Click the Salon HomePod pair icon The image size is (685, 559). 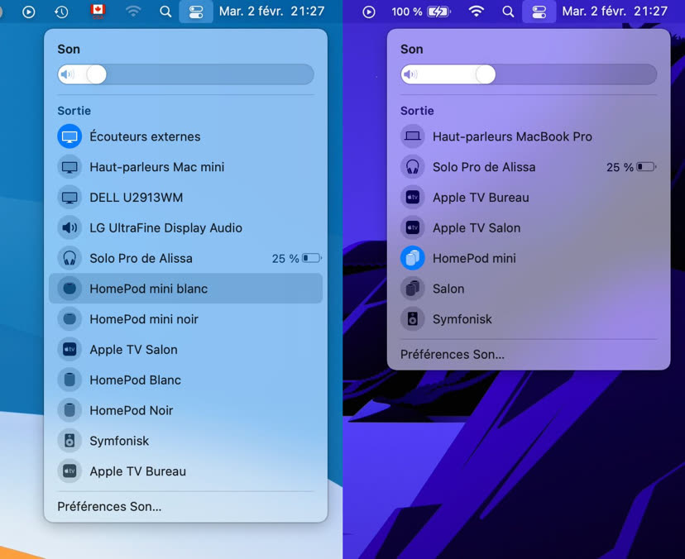click(412, 289)
